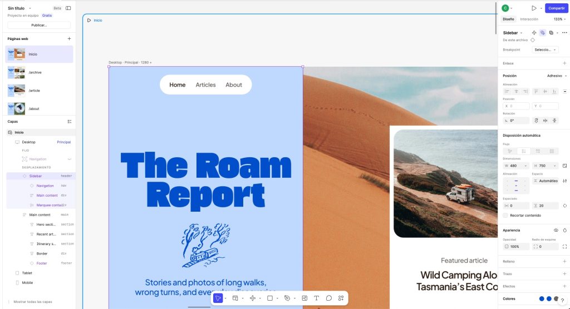Switch to the Interacción tab
The width and height of the screenshot is (570, 309).
529,19
